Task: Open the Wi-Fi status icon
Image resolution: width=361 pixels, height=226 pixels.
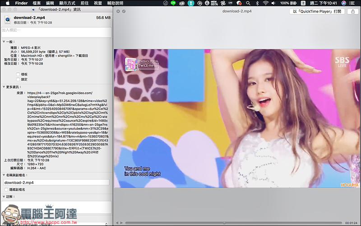Action: pyautogui.click(x=265, y=3)
